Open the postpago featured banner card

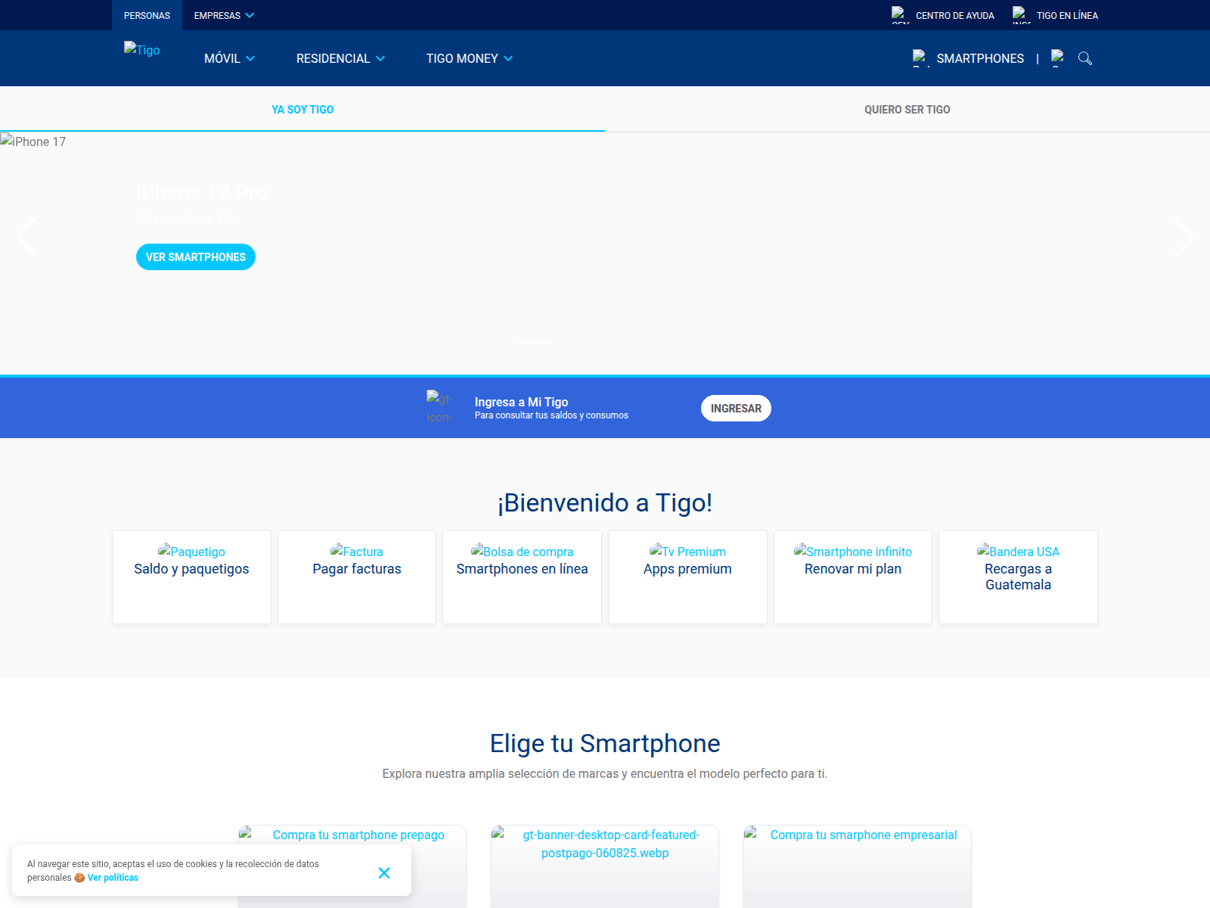click(605, 866)
